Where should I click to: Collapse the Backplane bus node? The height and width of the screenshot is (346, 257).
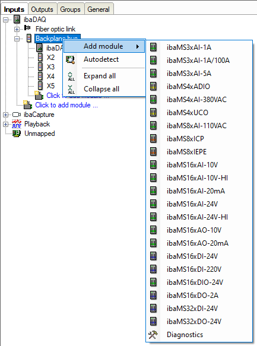pyautogui.click(x=17, y=39)
